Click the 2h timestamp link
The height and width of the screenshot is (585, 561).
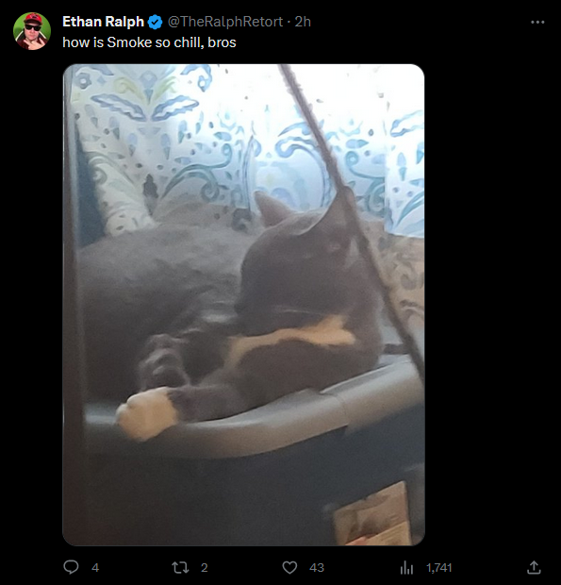303,22
